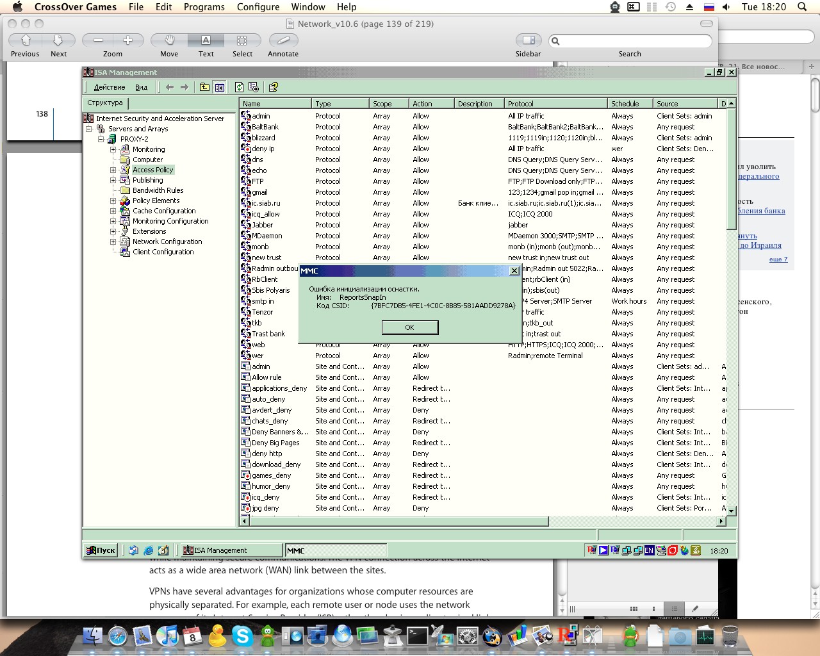Click the Help icon in ISA toolbar
Image resolution: width=820 pixels, height=656 pixels.
pyautogui.click(x=274, y=87)
